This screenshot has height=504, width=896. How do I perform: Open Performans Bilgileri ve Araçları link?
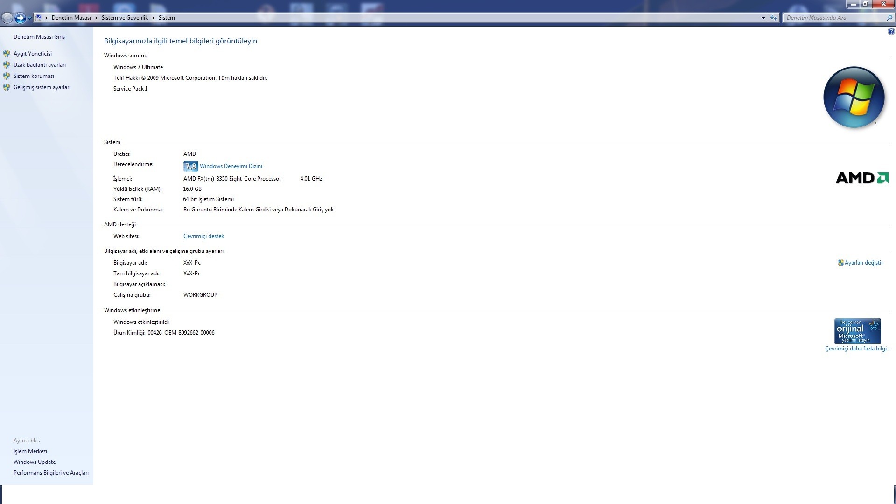(51, 473)
